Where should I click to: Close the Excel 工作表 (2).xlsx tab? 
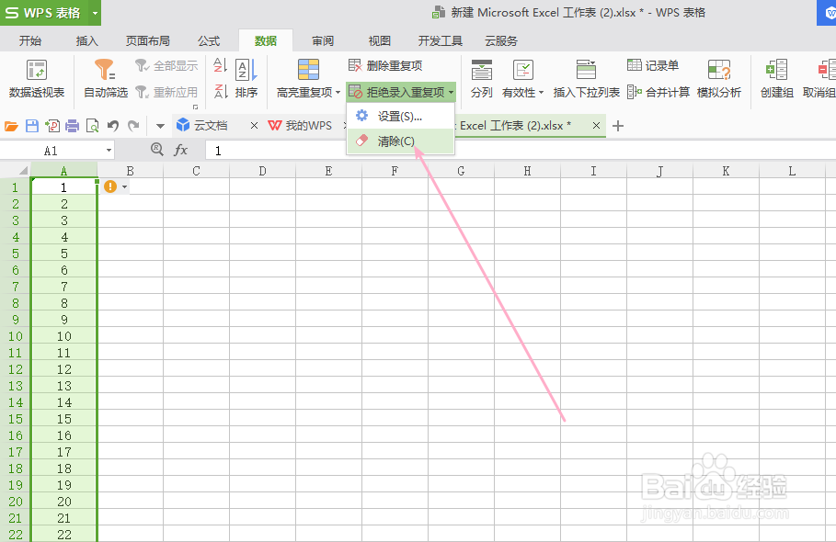coord(596,126)
